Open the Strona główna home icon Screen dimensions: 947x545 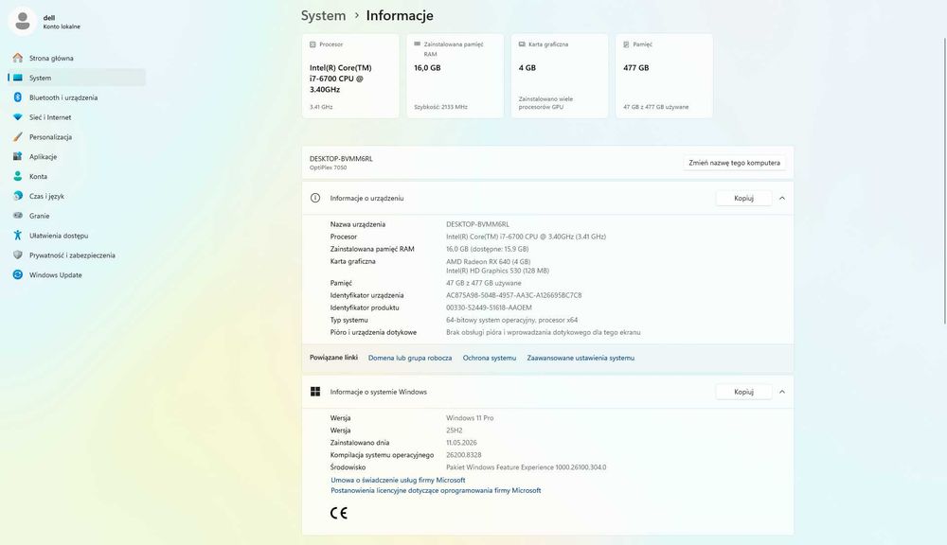[x=17, y=58]
